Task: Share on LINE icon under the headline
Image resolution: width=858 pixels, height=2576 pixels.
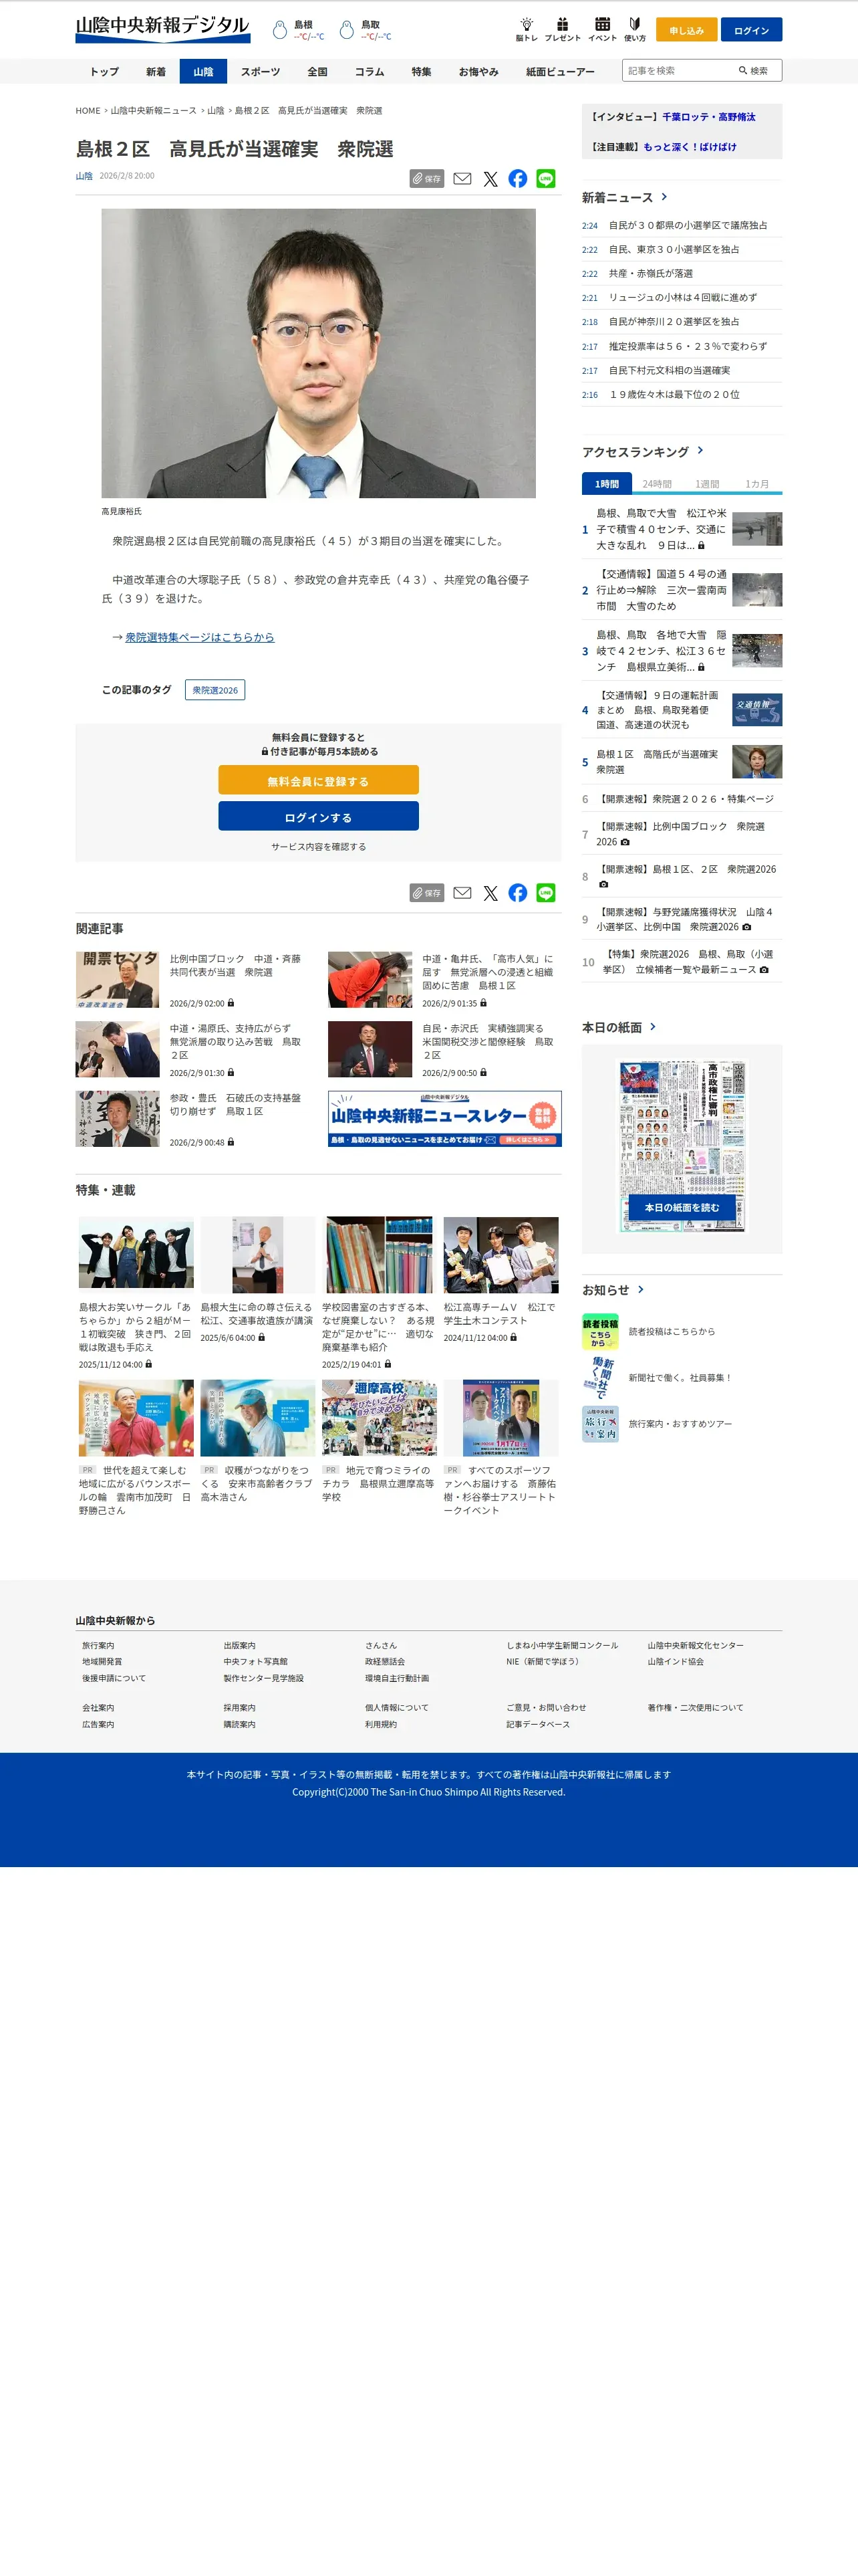Action: coord(545,179)
